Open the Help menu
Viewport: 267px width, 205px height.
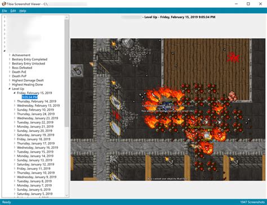click(23, 11)
